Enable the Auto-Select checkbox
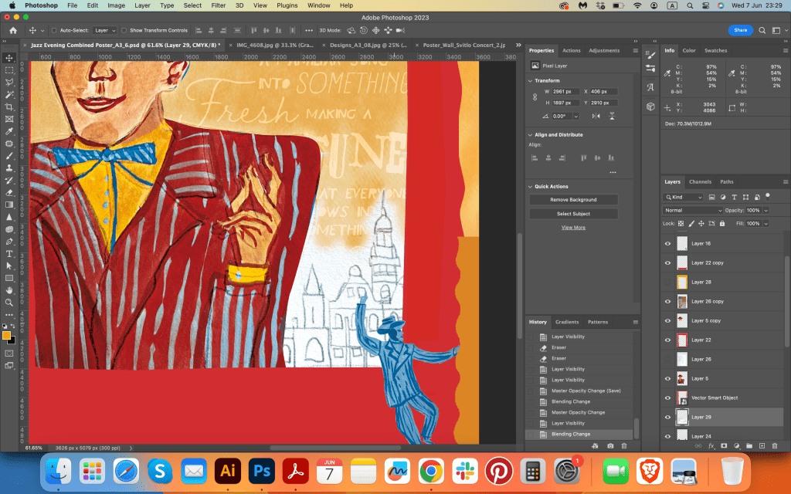Screen dimensions: 791x494 point(53,31)
